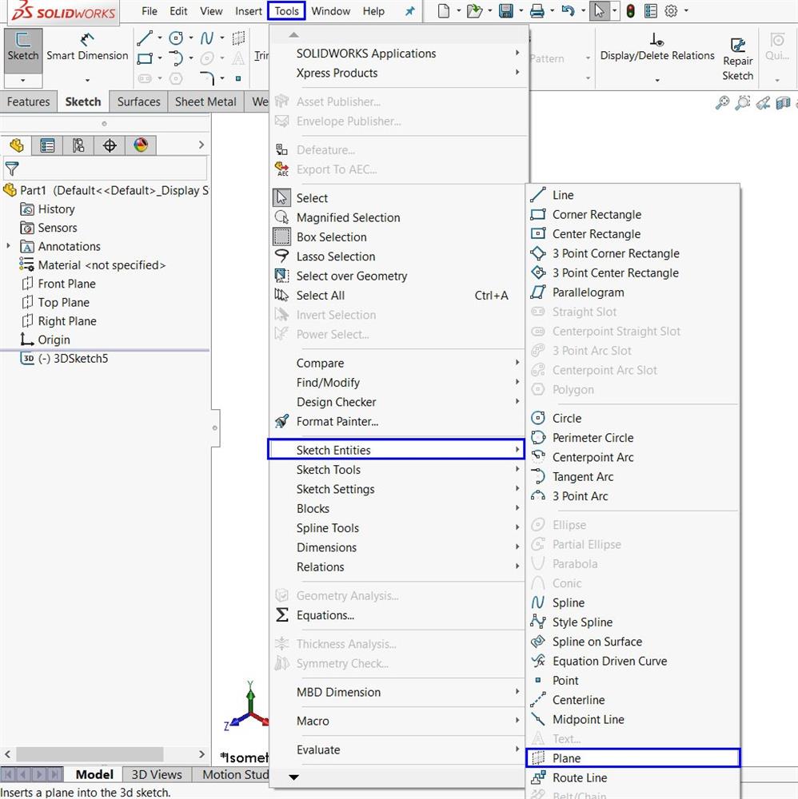This screenshot has width=798, height=799.
Task: Click the feature tree horizontal scrollbar
Action: tap(90, 753)
